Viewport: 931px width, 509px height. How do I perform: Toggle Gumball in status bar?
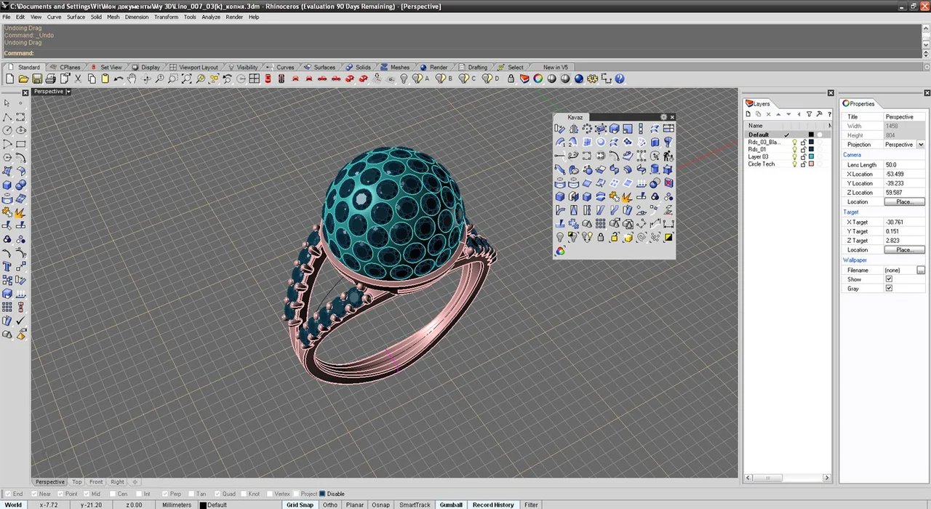click(x=451, y=505)
